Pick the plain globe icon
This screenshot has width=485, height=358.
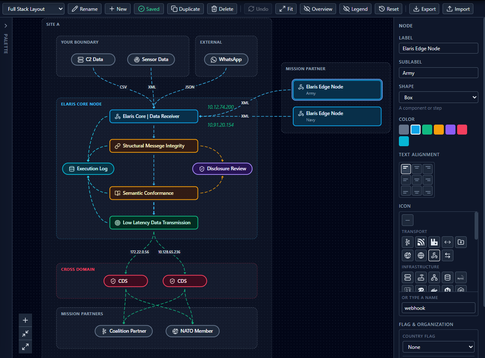[421, 255]
